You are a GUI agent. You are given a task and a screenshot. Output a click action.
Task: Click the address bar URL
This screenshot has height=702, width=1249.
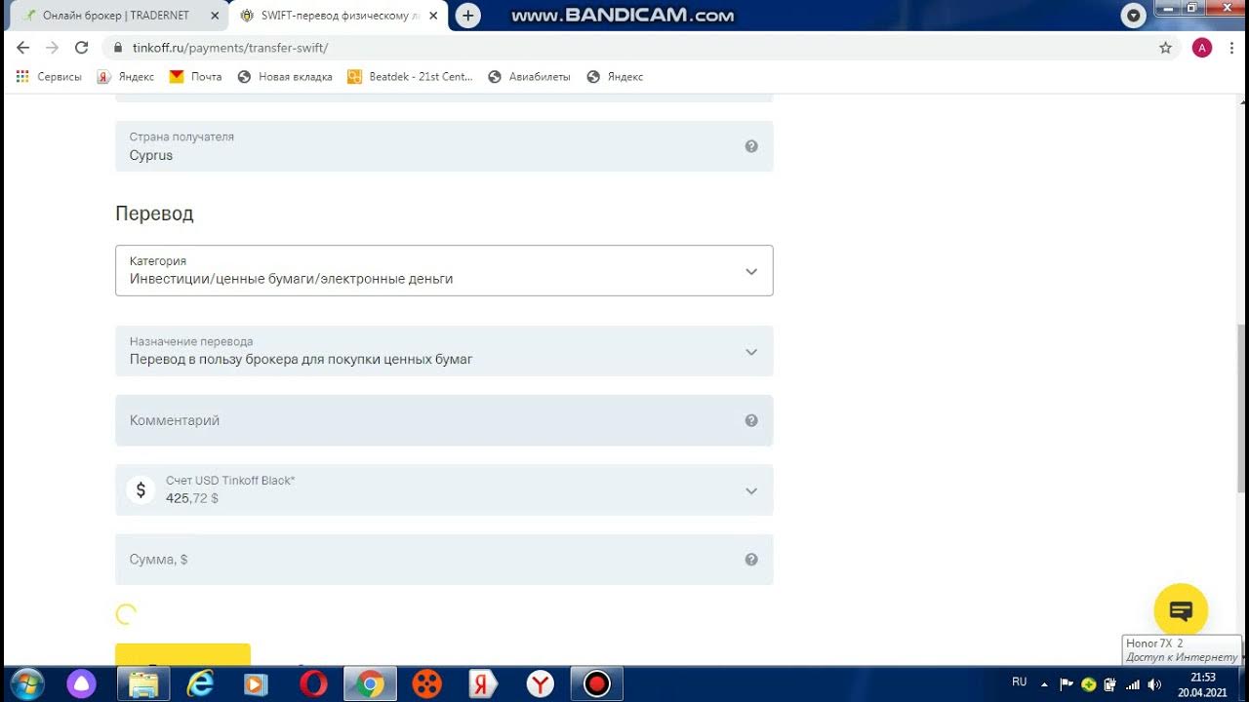pyautogui.click(x=230, y=48)
